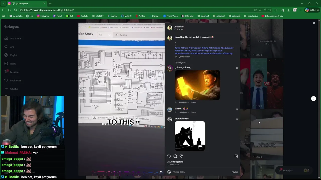This screenshot has width=321, height=180.
Task: Open the #gym hashtag link
Action: tap(178, 48)
